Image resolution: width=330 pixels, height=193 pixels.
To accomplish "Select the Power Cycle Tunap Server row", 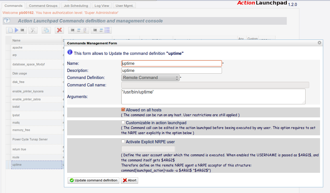I will click(37, 139).
